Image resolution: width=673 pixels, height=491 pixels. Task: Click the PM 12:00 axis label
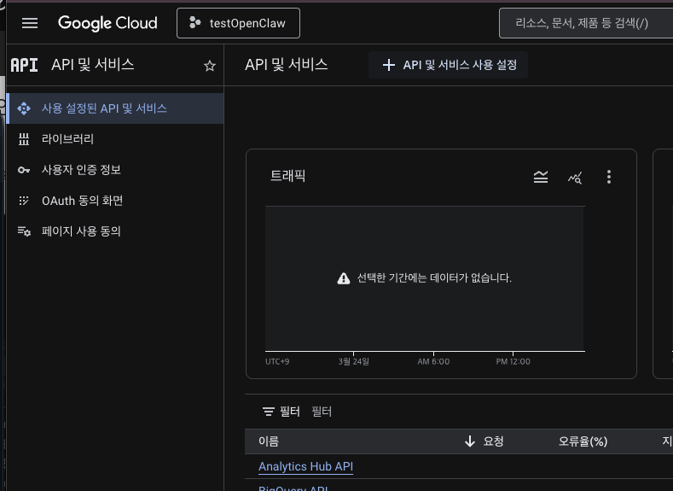pyautogui.click(x=513, y=362)
